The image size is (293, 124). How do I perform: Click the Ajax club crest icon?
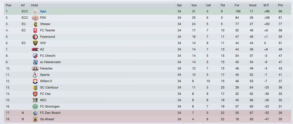(x=35, y=12)
